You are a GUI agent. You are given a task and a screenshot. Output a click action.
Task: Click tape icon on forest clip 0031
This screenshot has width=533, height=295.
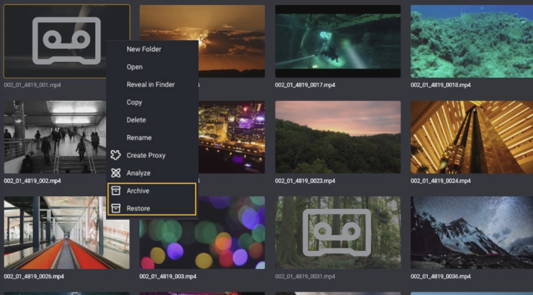click(337, 232)
